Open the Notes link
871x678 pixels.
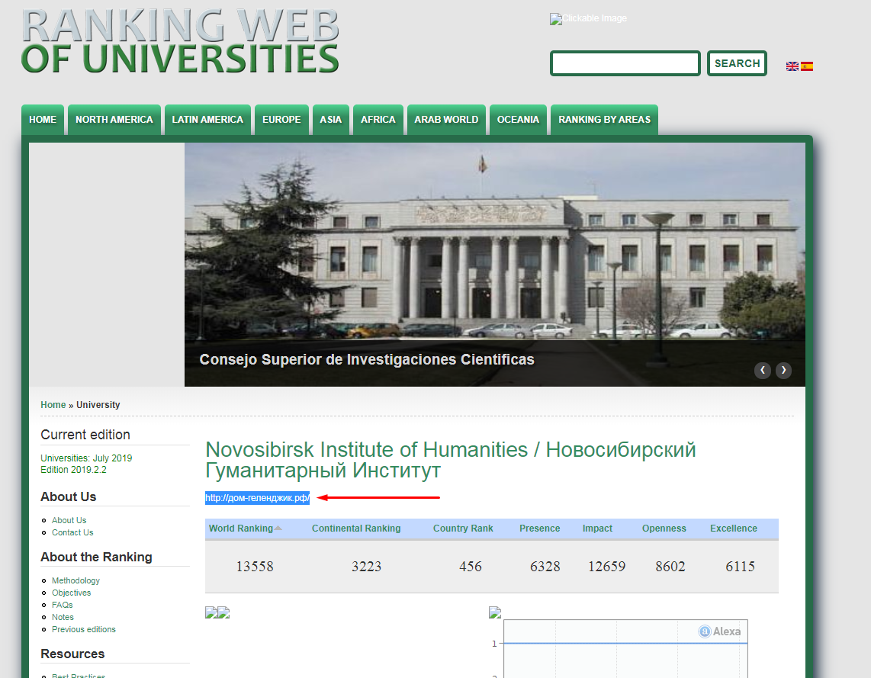[x=63, y=617]
